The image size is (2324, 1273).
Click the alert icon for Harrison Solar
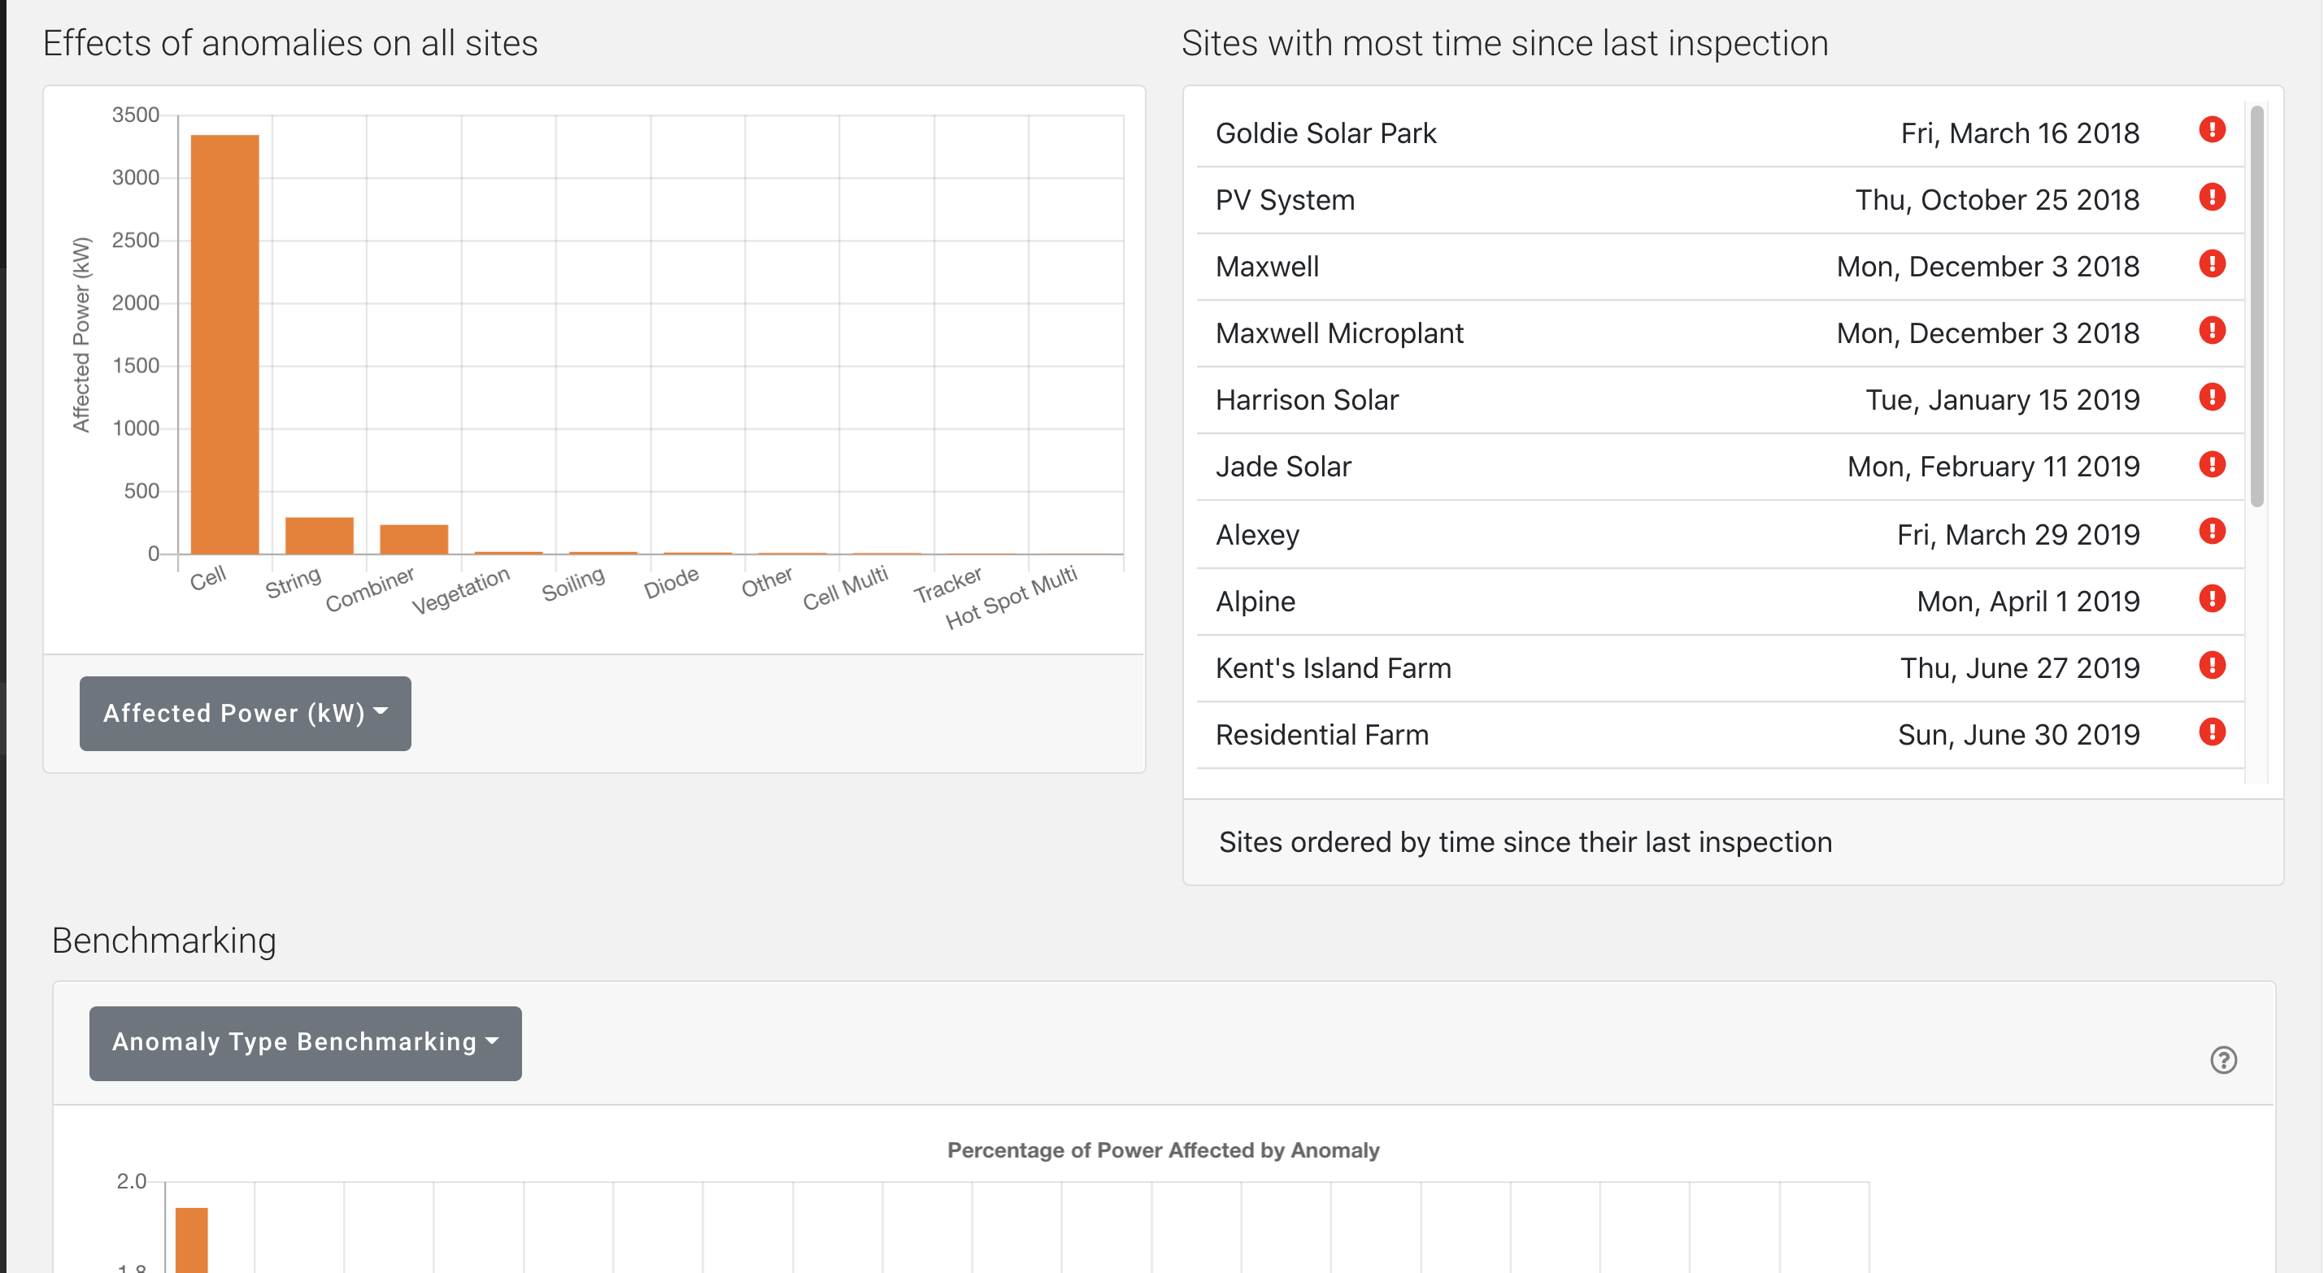point(2211,397)
